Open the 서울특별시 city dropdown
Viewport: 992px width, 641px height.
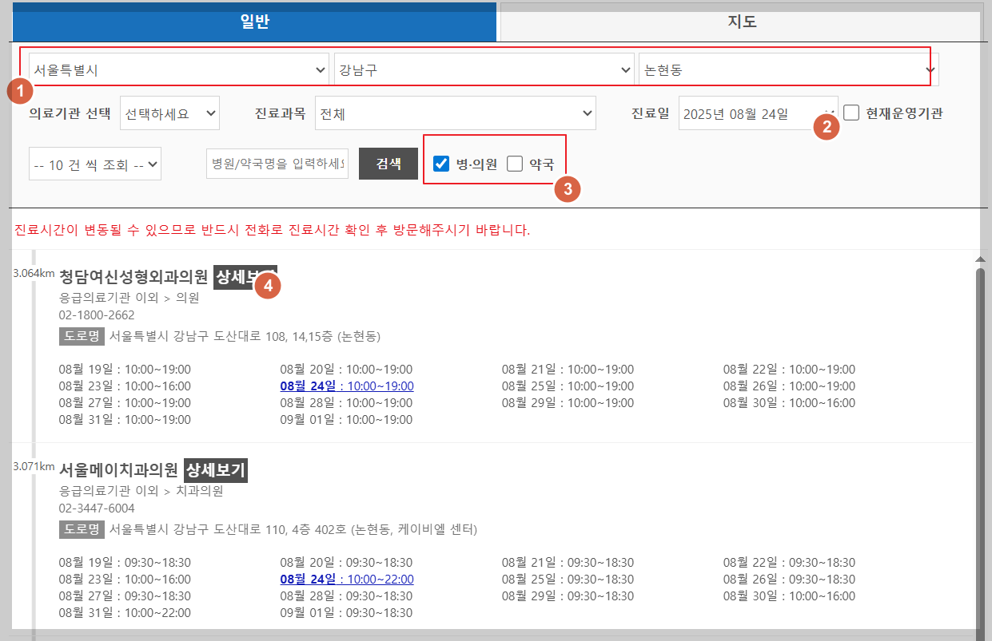tap(179, 69)
